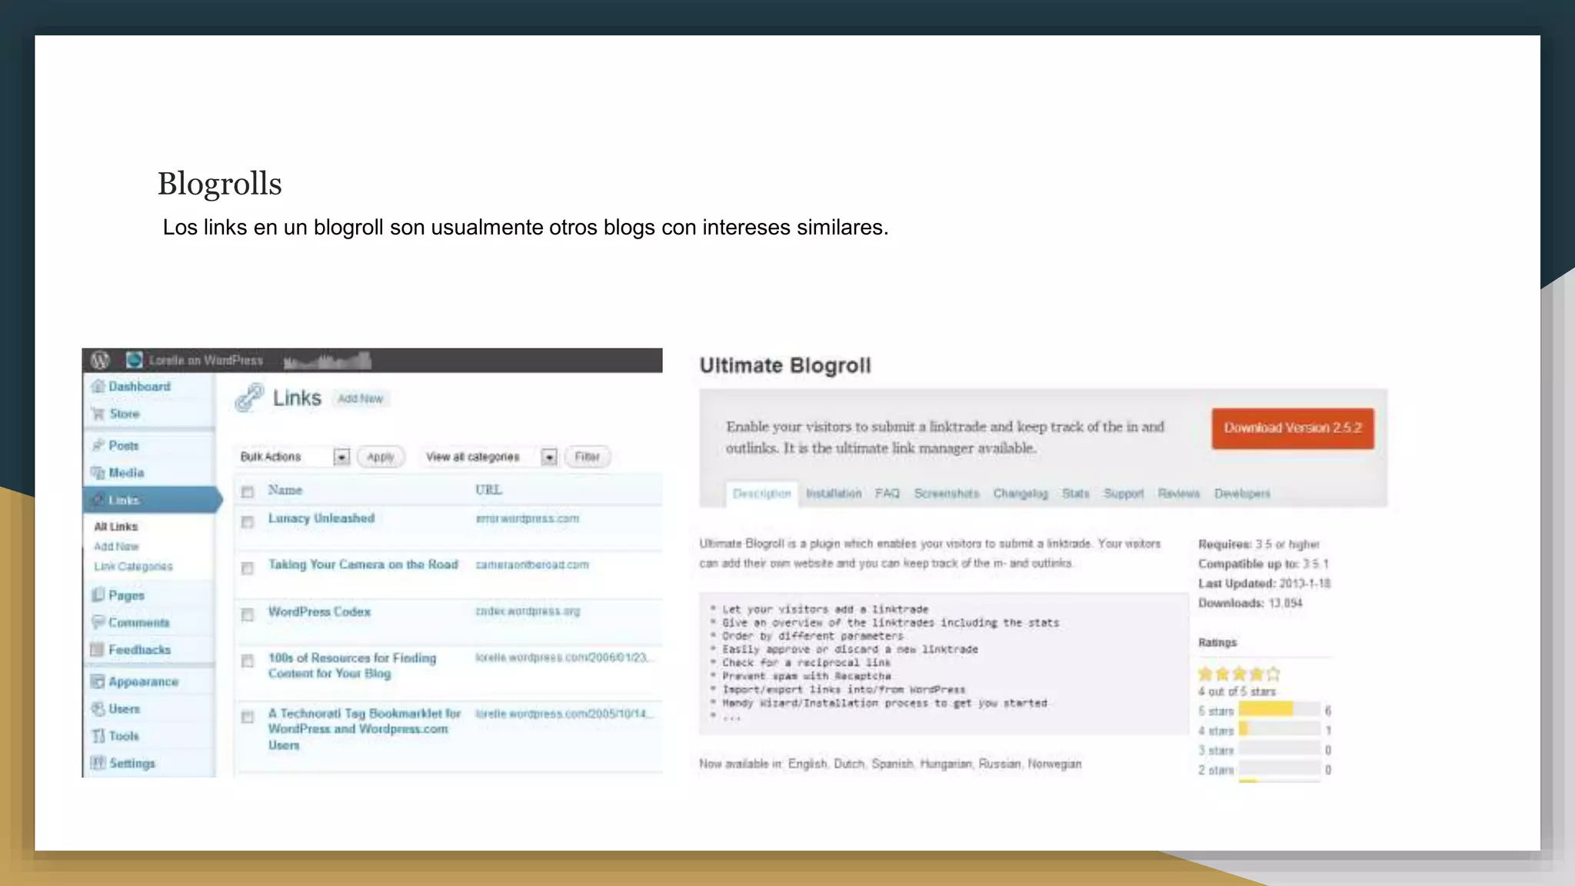Screen dimensions: 1575x886
Task: Click the 4 stars rating bar
Action: click(x=1279, y=729)
